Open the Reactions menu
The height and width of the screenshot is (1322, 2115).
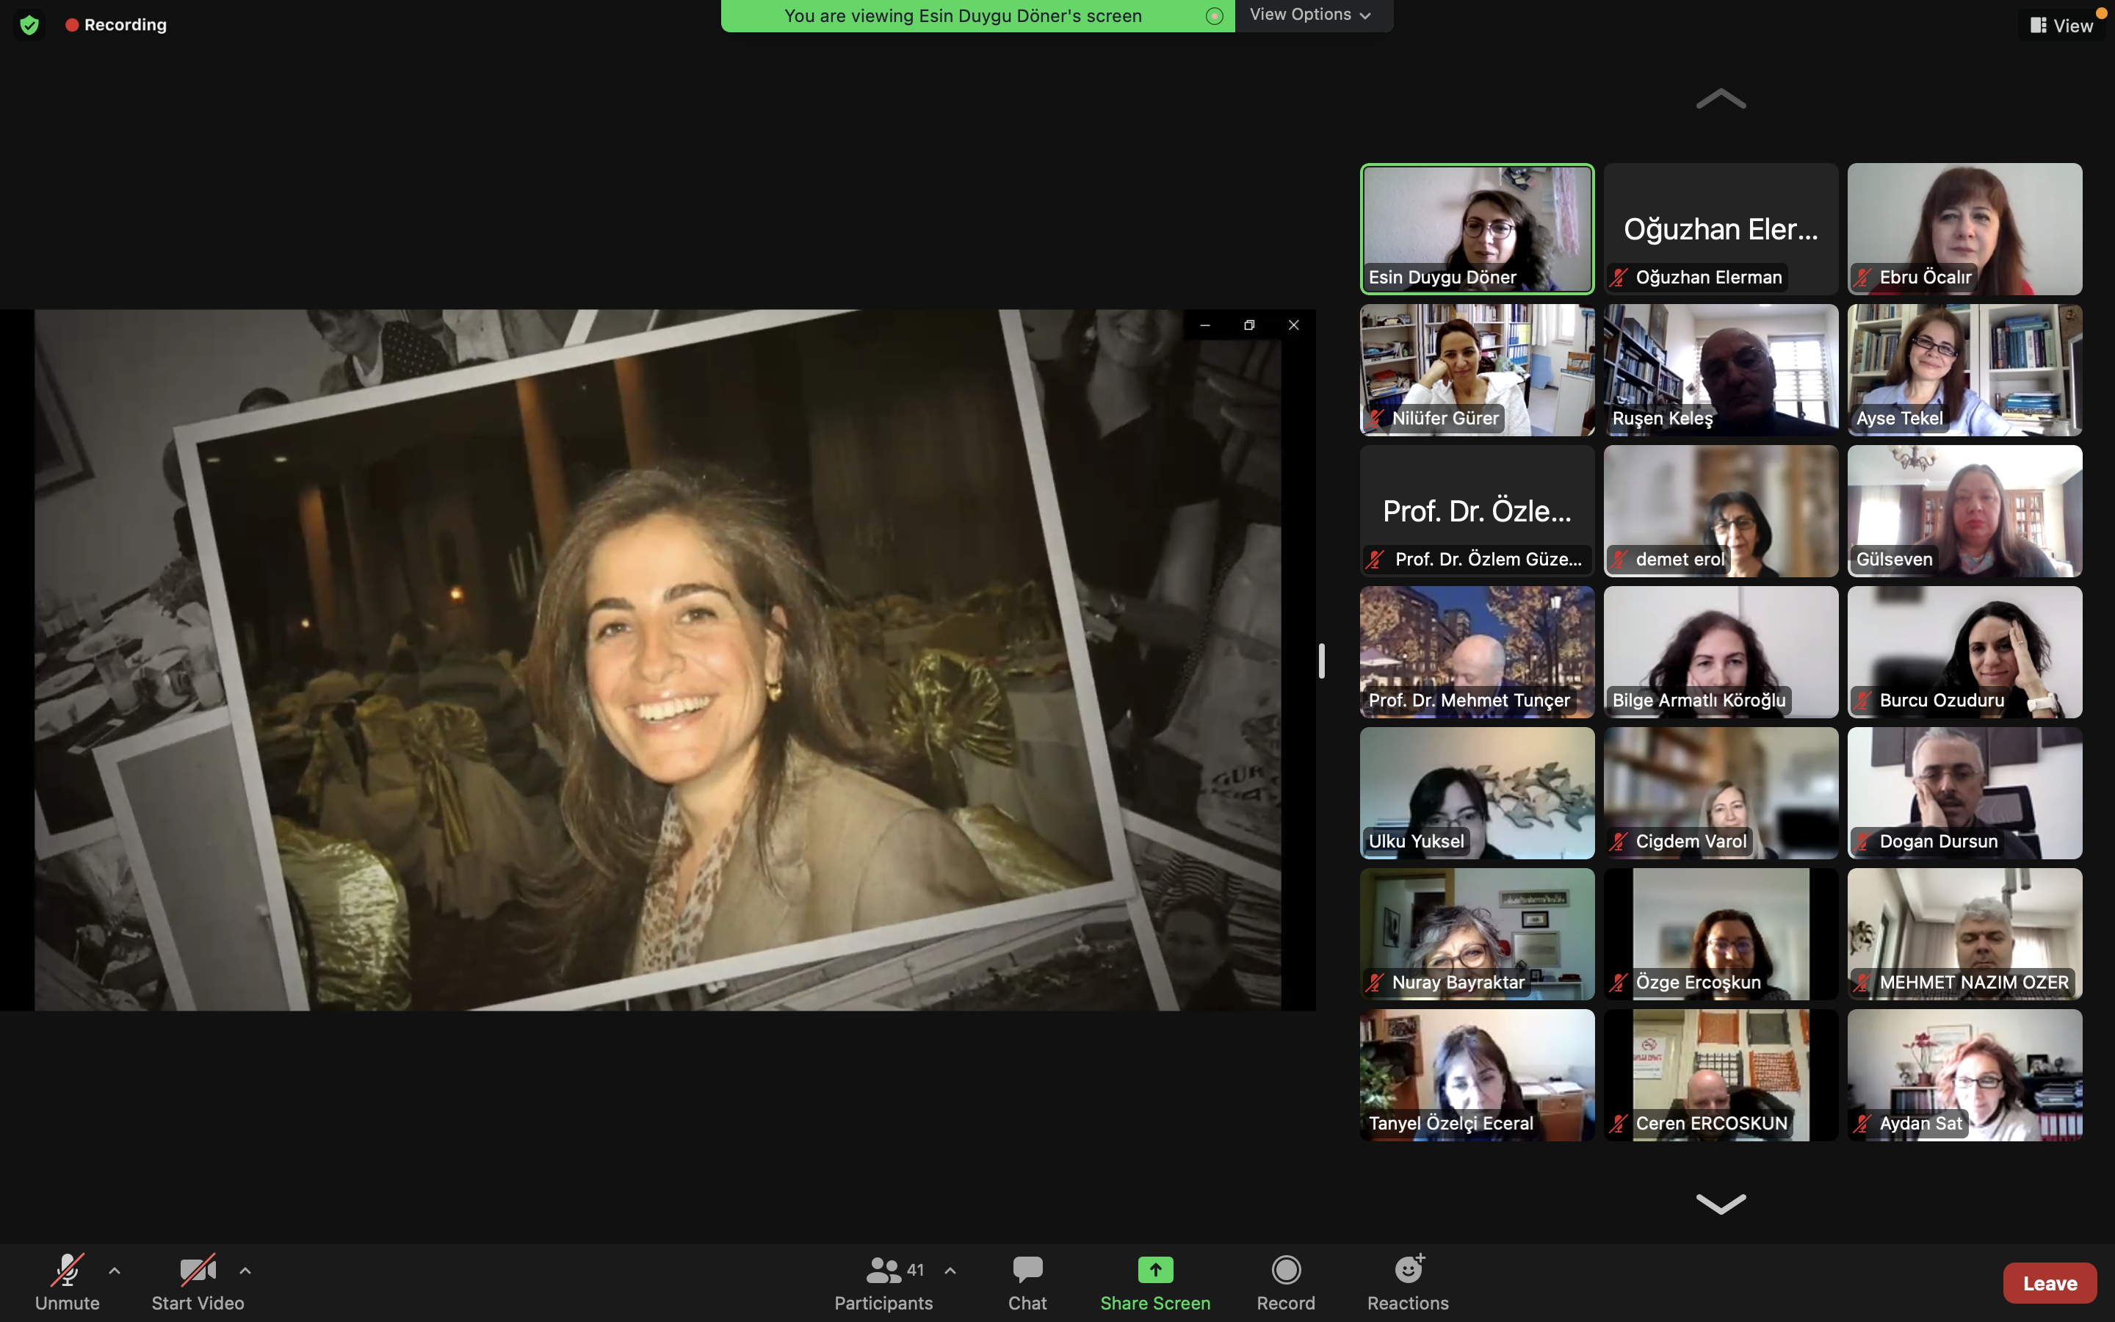point(1408,1282)
